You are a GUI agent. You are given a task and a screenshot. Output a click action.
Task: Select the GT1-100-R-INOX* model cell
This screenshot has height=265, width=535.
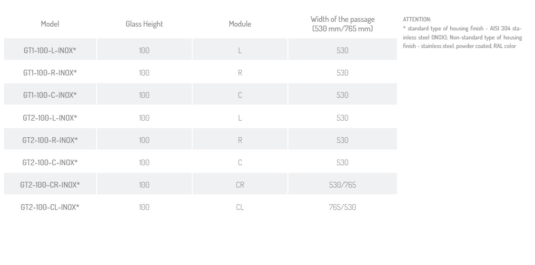50,72
